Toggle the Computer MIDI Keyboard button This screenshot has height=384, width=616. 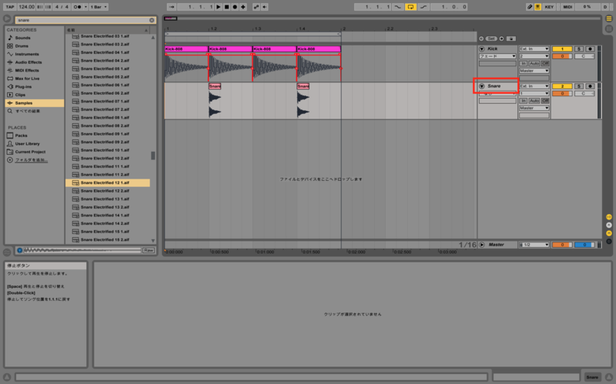(537, 7)
